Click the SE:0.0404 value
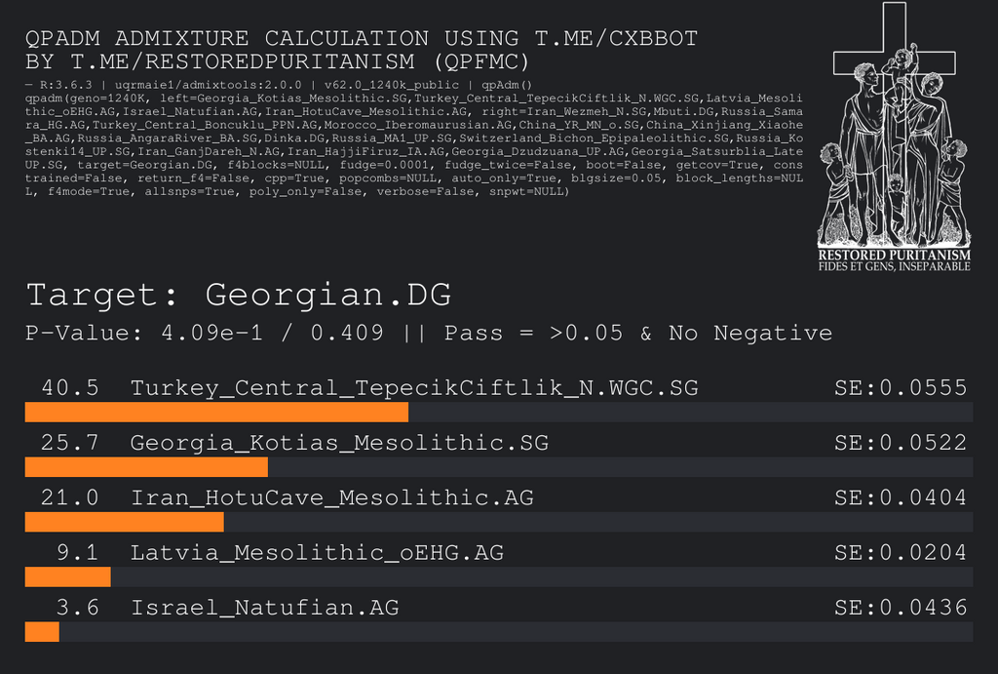The height and width of the screenshot is (674, 998). click(901, 498)
